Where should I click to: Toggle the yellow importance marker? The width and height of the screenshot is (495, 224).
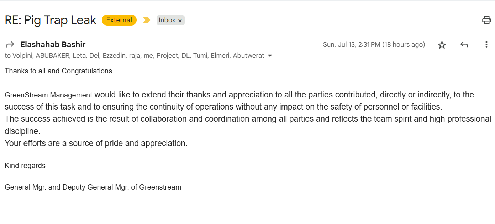pyautogui.click(x=147, y=20)
